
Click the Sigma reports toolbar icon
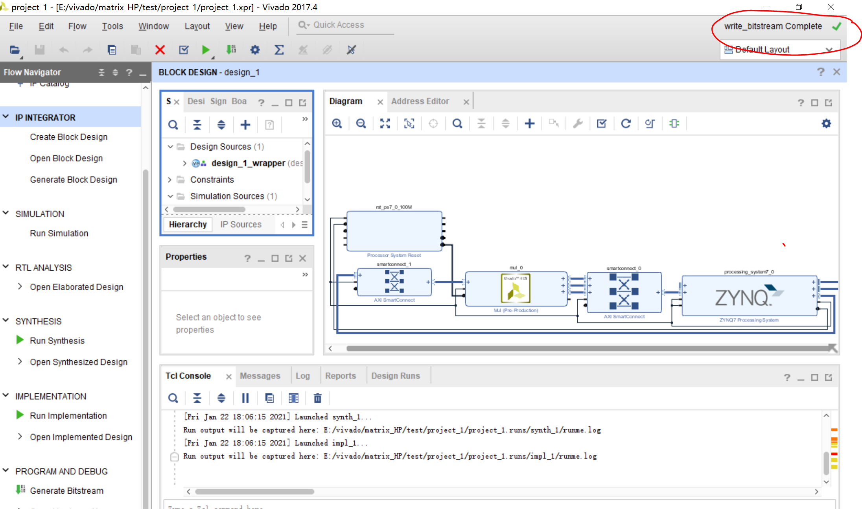pos(279,50)
